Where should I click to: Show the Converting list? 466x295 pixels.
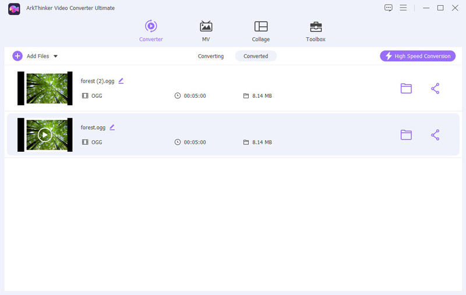(x=211, y=56)
